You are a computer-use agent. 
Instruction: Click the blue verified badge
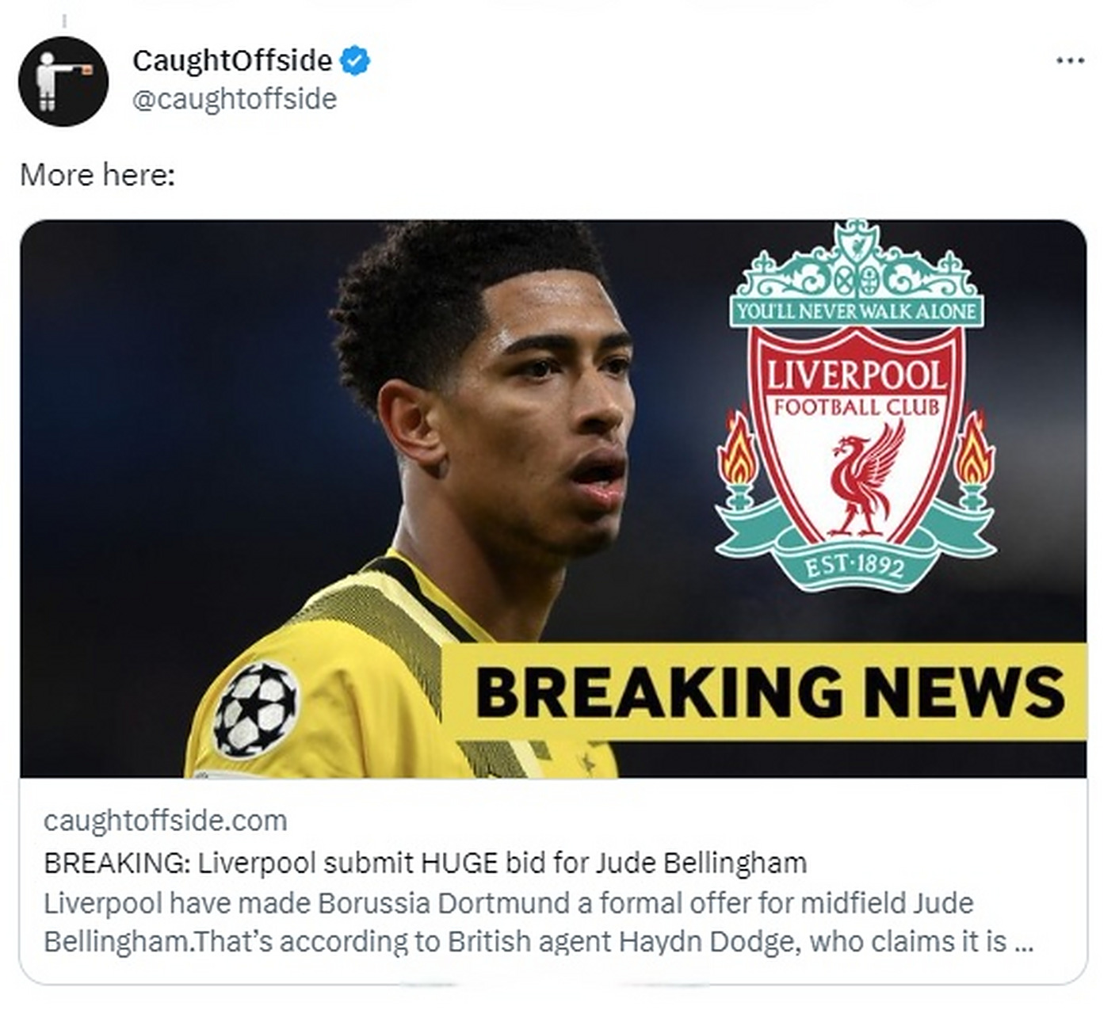(355, 61)
